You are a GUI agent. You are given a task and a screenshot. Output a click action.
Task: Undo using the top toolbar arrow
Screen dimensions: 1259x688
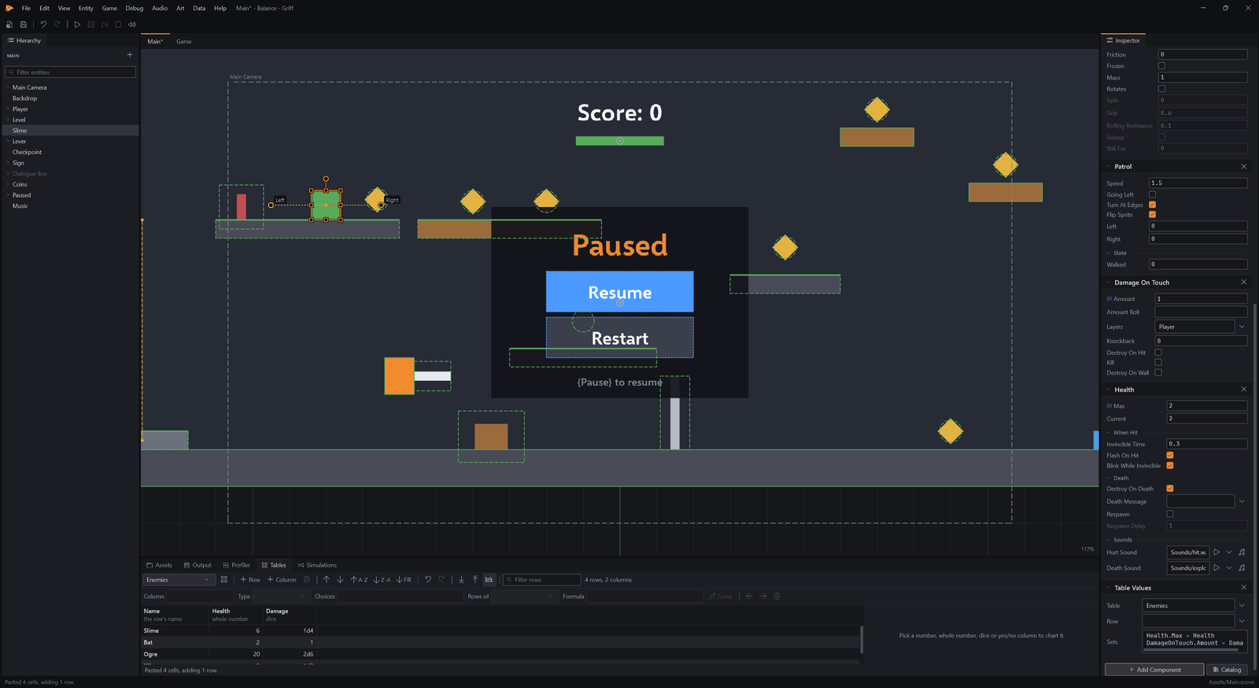coord(43,24)
